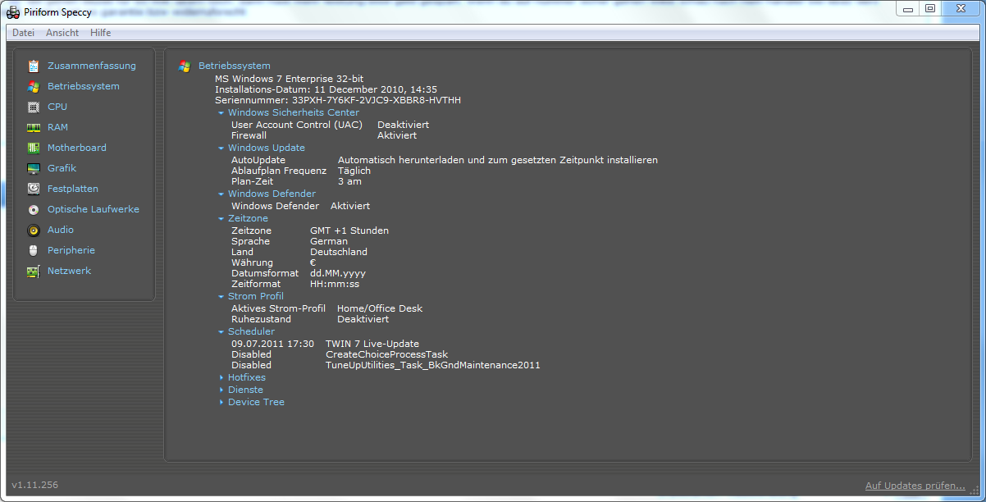Viewport: 986px width, 502px height.
Task: Click the Festplatten hard drive icon
Action: 33,189
